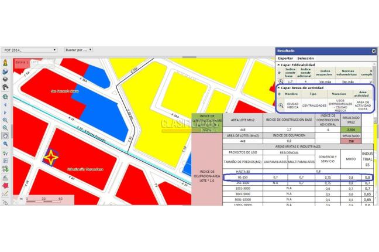Click the pencil toolbar icon below the red polygon
Image resolution: width=379 pixels, height=252 pixels.
5,194
